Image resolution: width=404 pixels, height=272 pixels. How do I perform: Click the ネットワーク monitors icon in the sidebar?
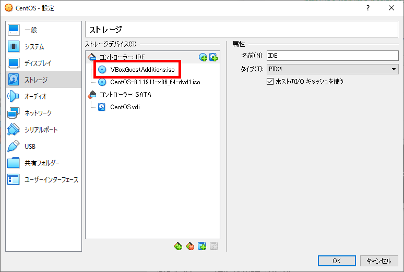14,113
